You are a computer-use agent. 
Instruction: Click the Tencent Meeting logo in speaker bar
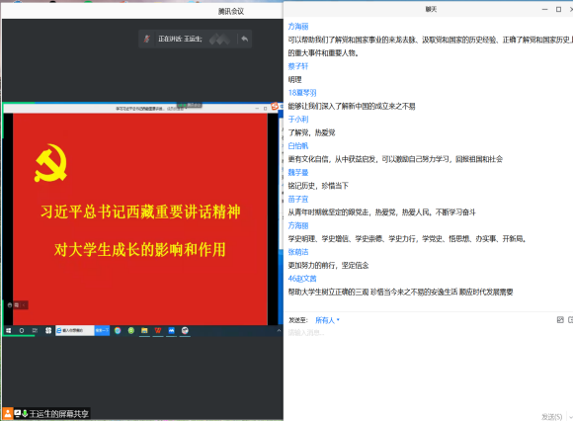pos(219,39)
